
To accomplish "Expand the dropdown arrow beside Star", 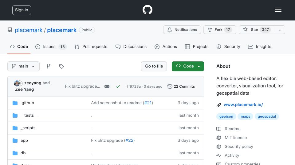I will pos(280,30).
